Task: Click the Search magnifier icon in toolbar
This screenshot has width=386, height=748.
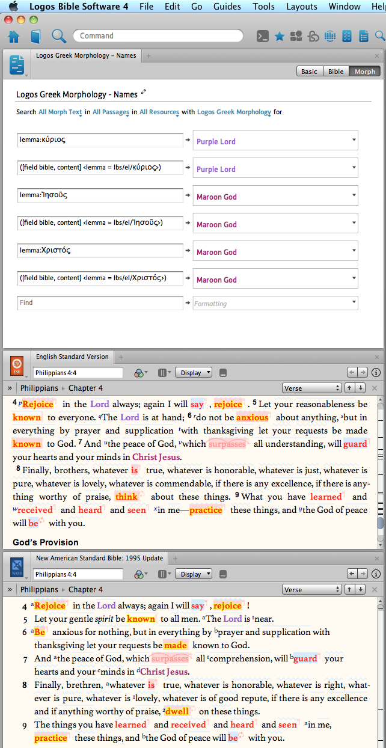Action: point(58,36)
